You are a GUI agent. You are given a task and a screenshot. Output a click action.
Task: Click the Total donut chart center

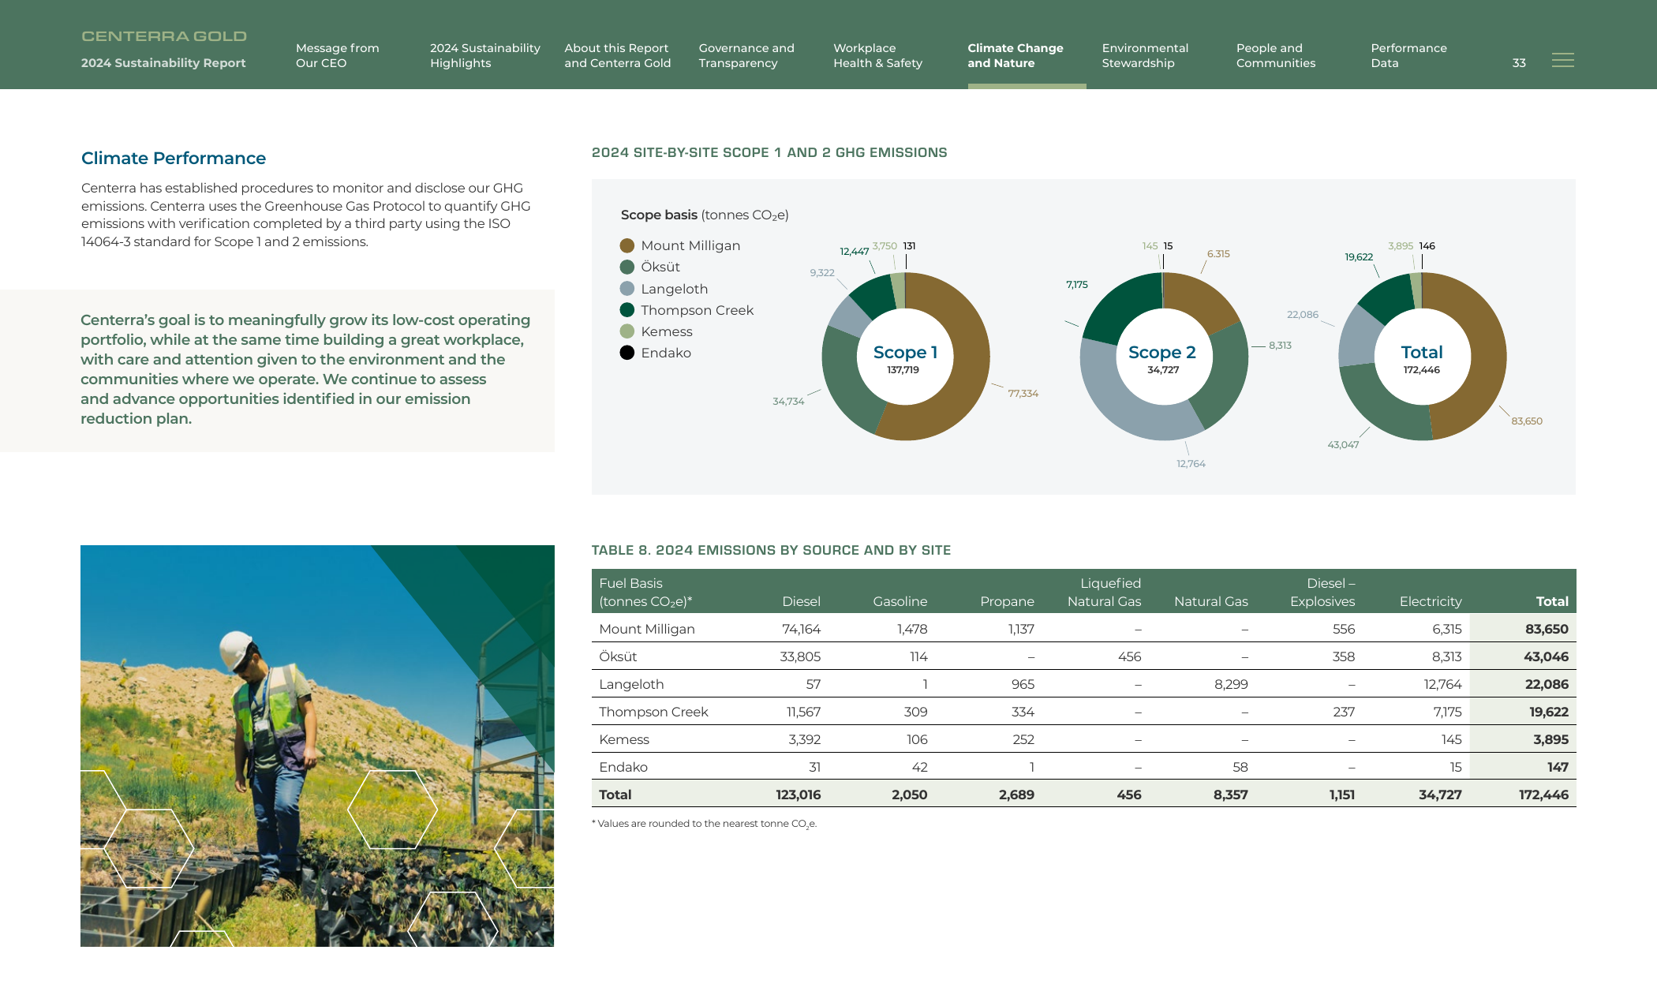[x=1422, y=357]
